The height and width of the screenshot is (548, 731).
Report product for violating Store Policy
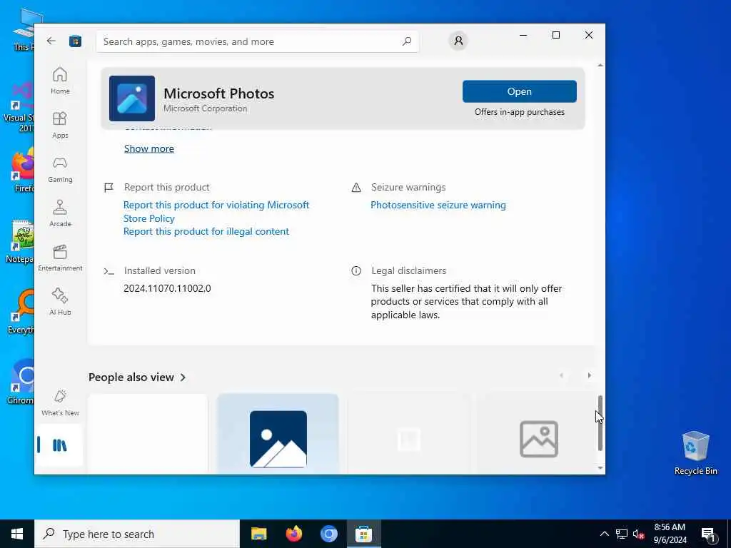click(216, 211)
